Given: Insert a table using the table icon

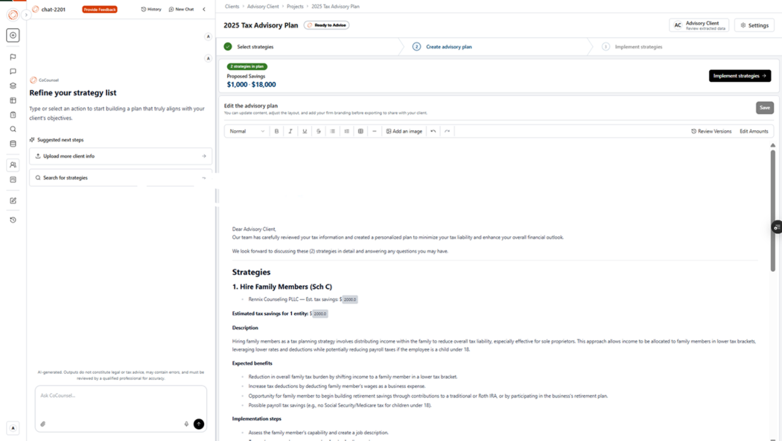Looking at the screenshot, I should click(360, 131).
